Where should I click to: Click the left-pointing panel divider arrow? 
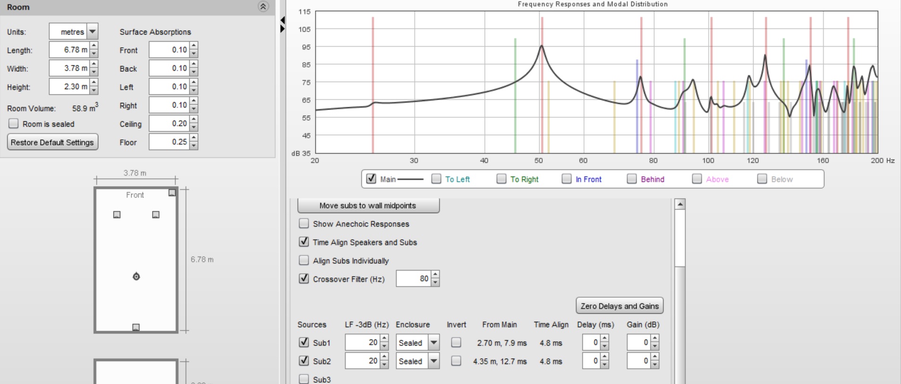pyautogui.click(x=282, y=20)
